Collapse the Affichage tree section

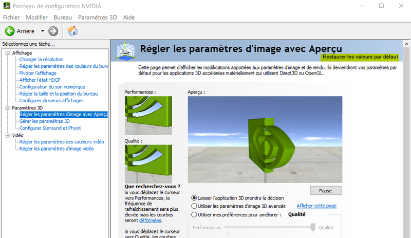(x=8, y=53)
